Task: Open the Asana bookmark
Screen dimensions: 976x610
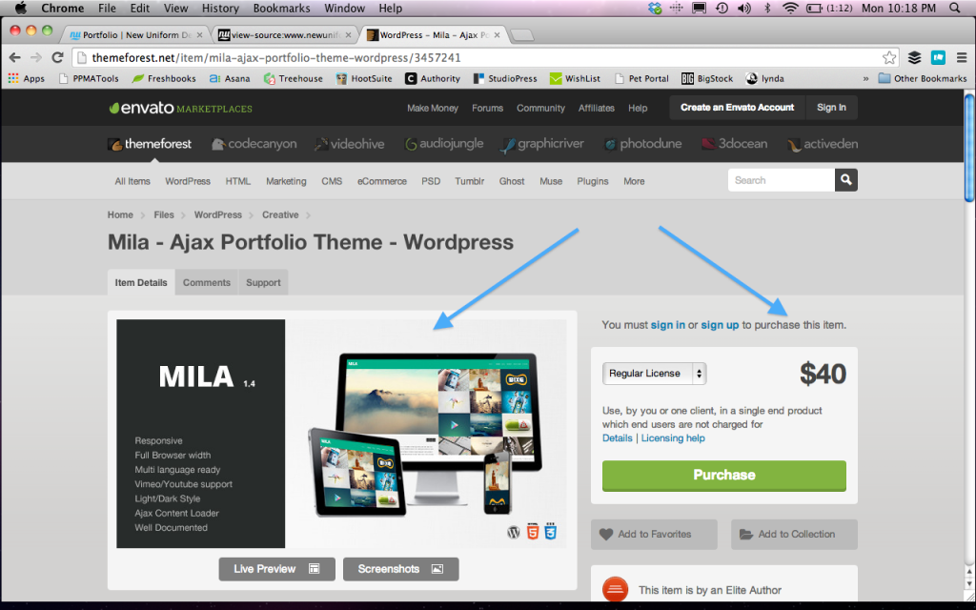Action: [230, 78]
